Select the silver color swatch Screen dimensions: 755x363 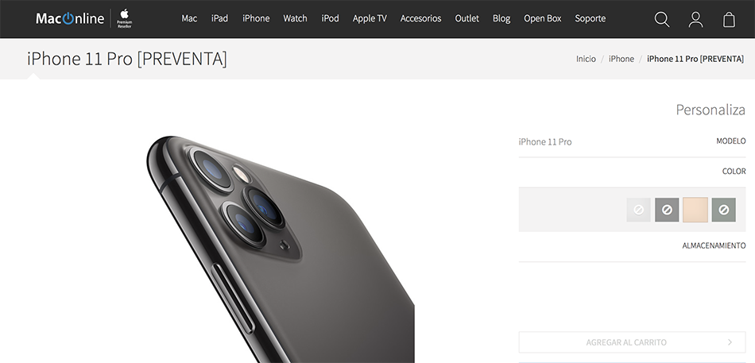638,210
